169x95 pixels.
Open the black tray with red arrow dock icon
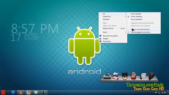point(151,76)
